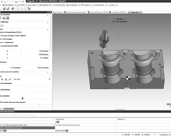
Task: Click the Visualisation status bar entry
Action: click(x=165, y=135)
